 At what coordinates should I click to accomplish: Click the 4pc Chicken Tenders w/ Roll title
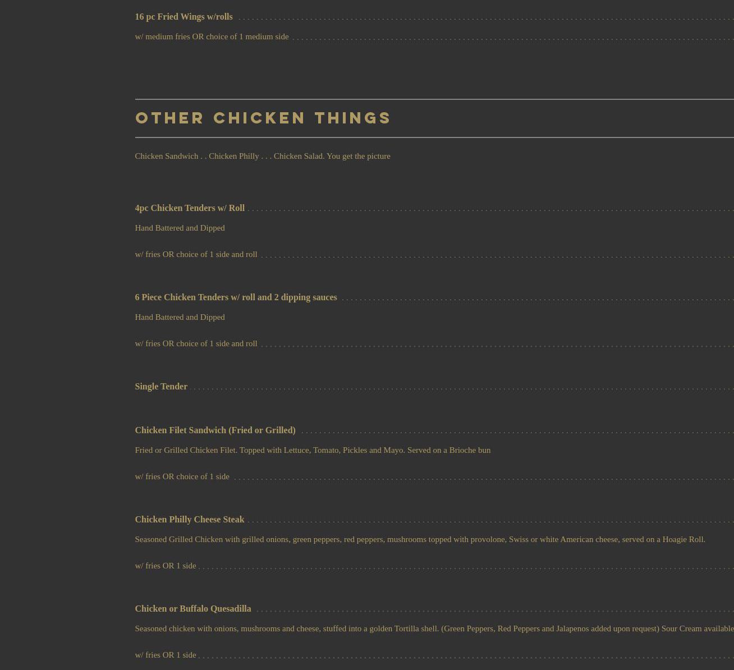(x=190, y=208)
